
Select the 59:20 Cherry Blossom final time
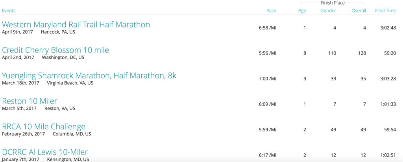pyautogui.click(x=390, y=53)
